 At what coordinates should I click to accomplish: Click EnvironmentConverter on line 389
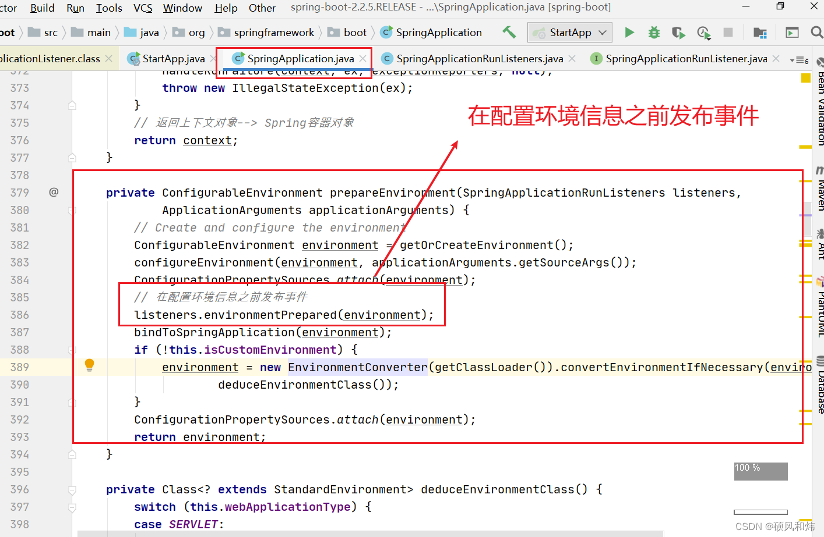(358, 367)
